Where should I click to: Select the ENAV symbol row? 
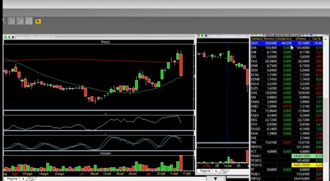(x=287, y=102)
